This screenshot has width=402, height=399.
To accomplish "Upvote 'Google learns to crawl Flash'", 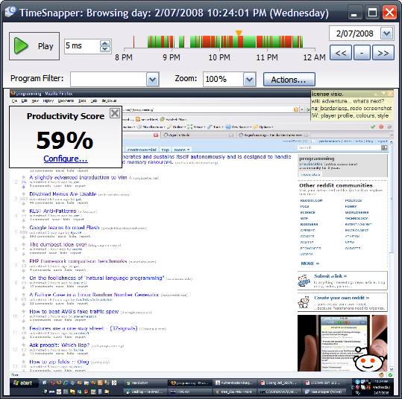I will pos(23,228).
